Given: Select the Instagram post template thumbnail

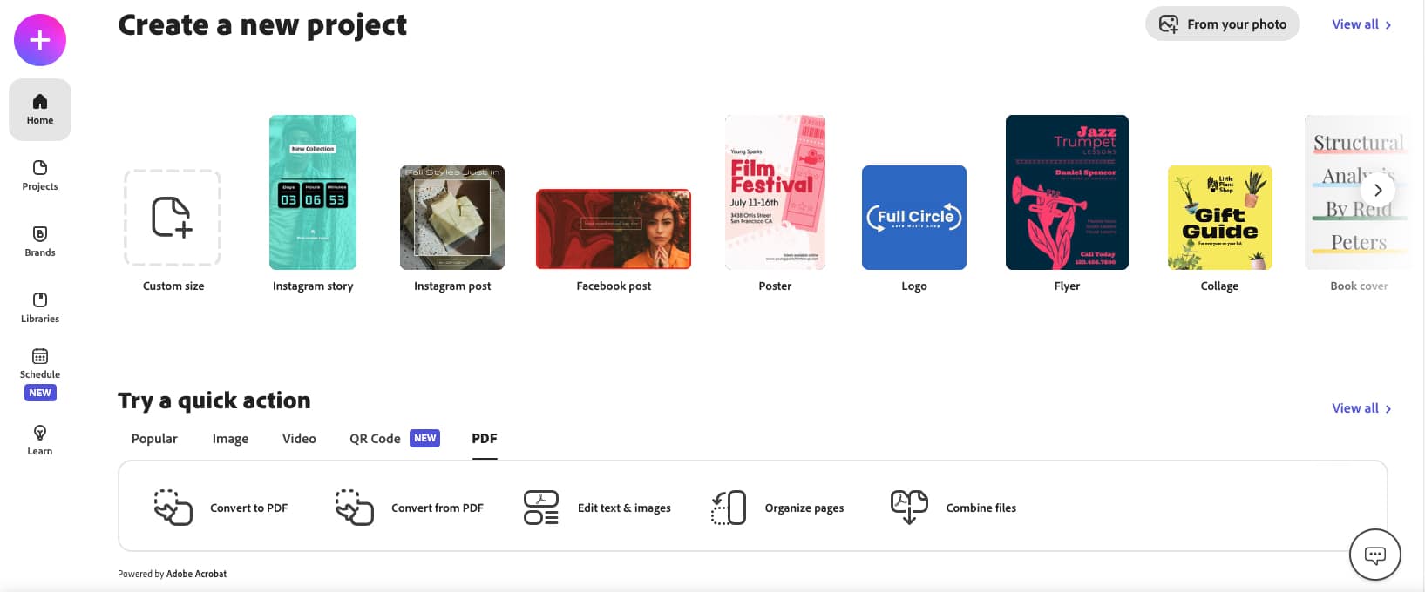Looking at the screenshot, I should pos(452,218).
